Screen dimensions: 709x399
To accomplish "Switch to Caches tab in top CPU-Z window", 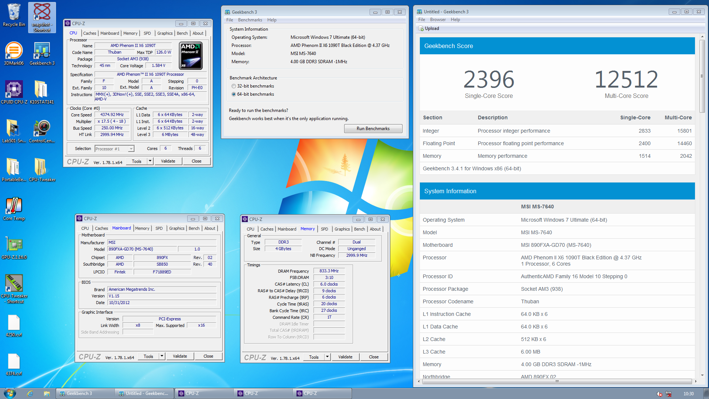I will pos(89,33).
